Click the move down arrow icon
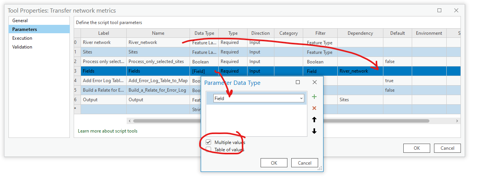The height and width of the screenshot is (178, 477). coord(314,131)
